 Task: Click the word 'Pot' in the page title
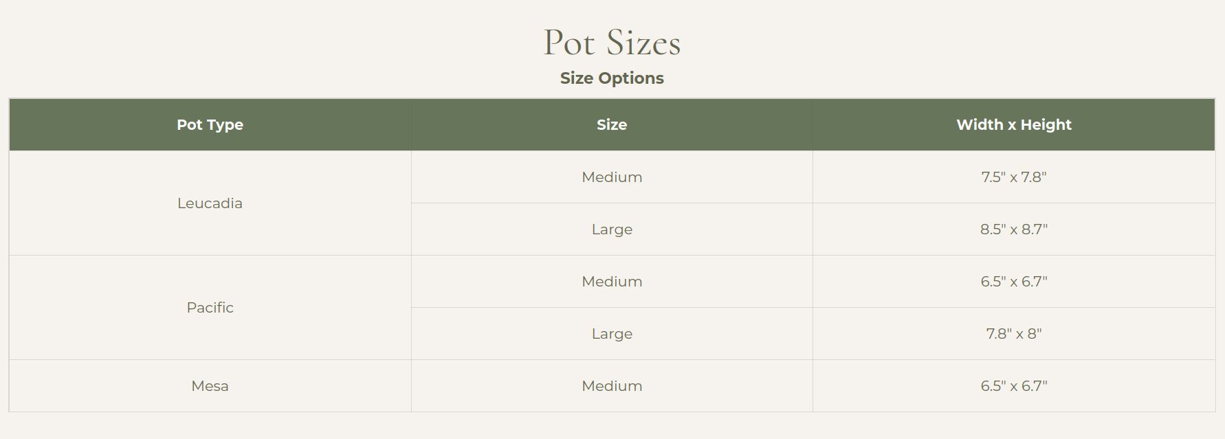569,43
